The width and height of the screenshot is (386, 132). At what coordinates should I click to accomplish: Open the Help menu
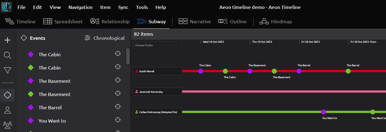tap(161, 7)
